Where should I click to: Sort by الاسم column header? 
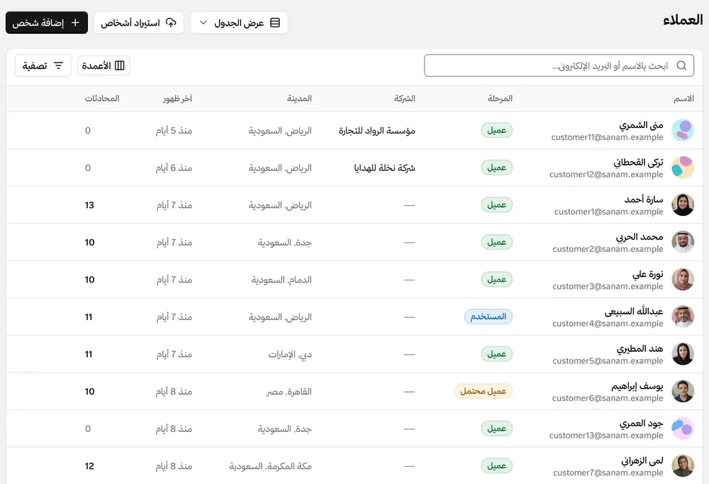pos(683,98)
